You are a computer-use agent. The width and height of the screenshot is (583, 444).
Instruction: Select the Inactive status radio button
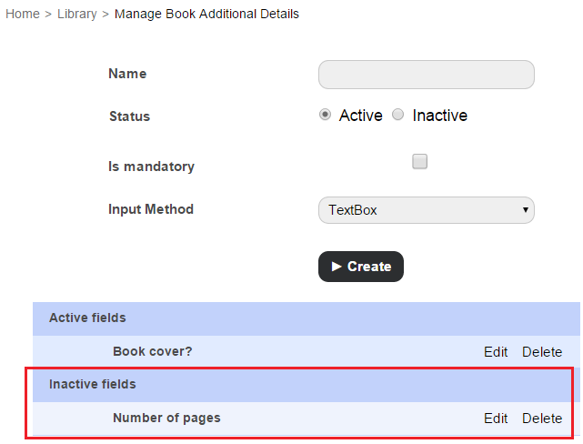[x=397, y=115]
